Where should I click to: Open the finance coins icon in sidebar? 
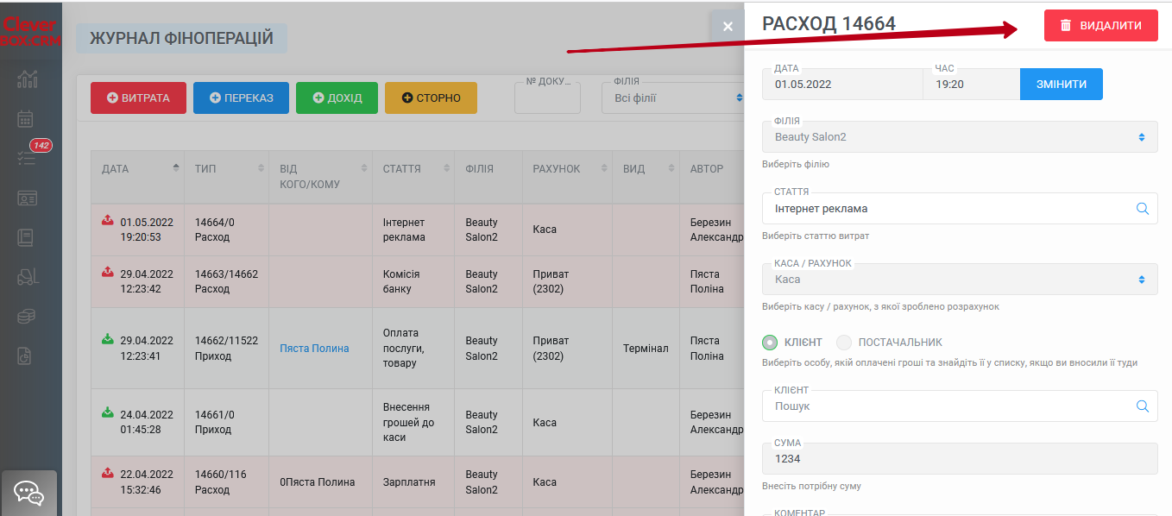27,316
